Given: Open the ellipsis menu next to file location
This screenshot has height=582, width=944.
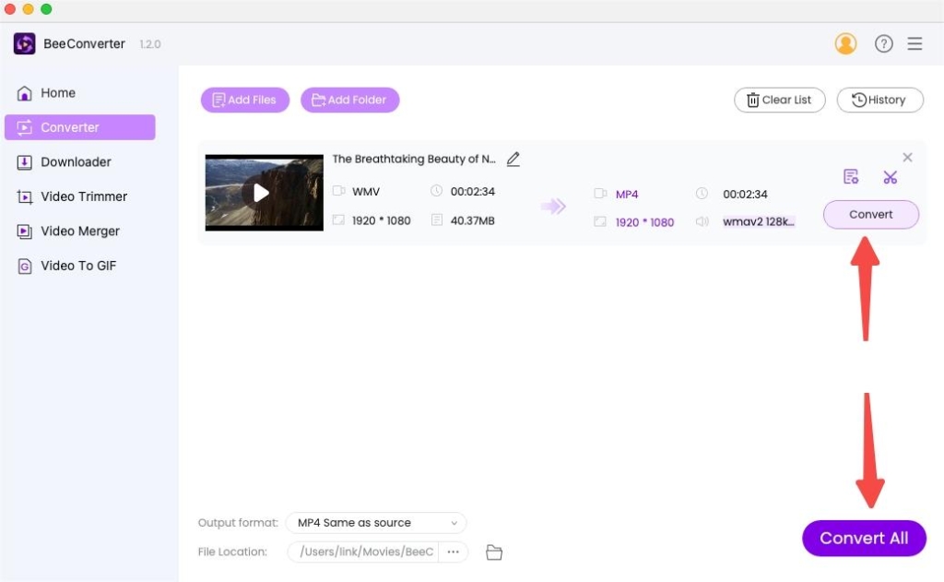Looking at the screenshot, I should (x=453, y=552).
